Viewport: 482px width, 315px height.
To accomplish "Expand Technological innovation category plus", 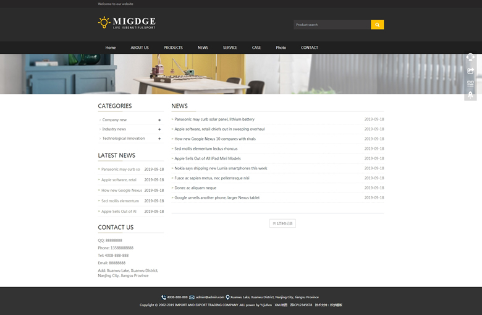I will pos(159,139).
